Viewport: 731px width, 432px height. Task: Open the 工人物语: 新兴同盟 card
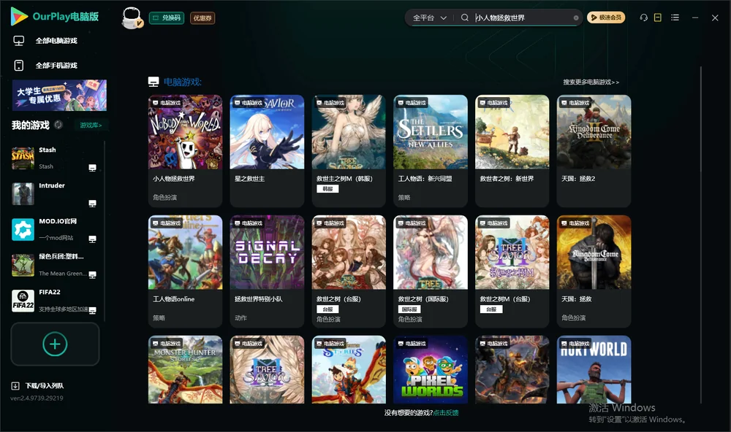pyautogui.click(x=431, y=151)
